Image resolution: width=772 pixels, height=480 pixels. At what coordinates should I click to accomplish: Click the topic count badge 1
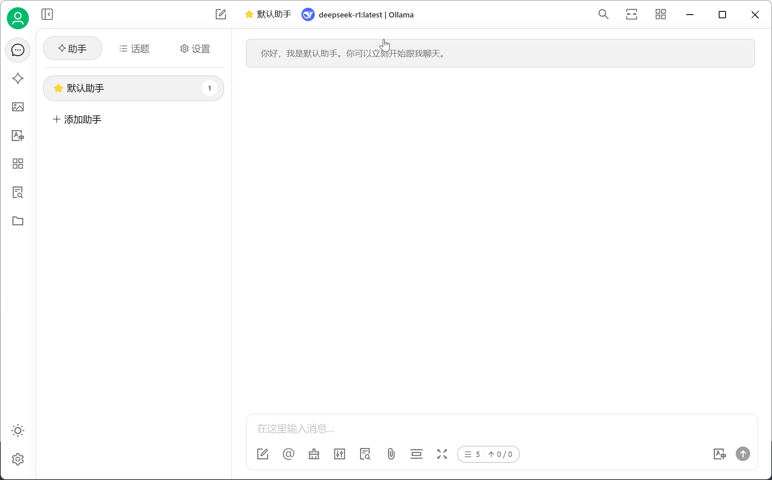tap(210, 88)
